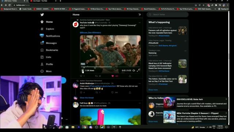Image resolution: width=234 pixels, height=132 pixels.
Task: Retweet the YouTube India tweet
Action: tap(96, 76)
